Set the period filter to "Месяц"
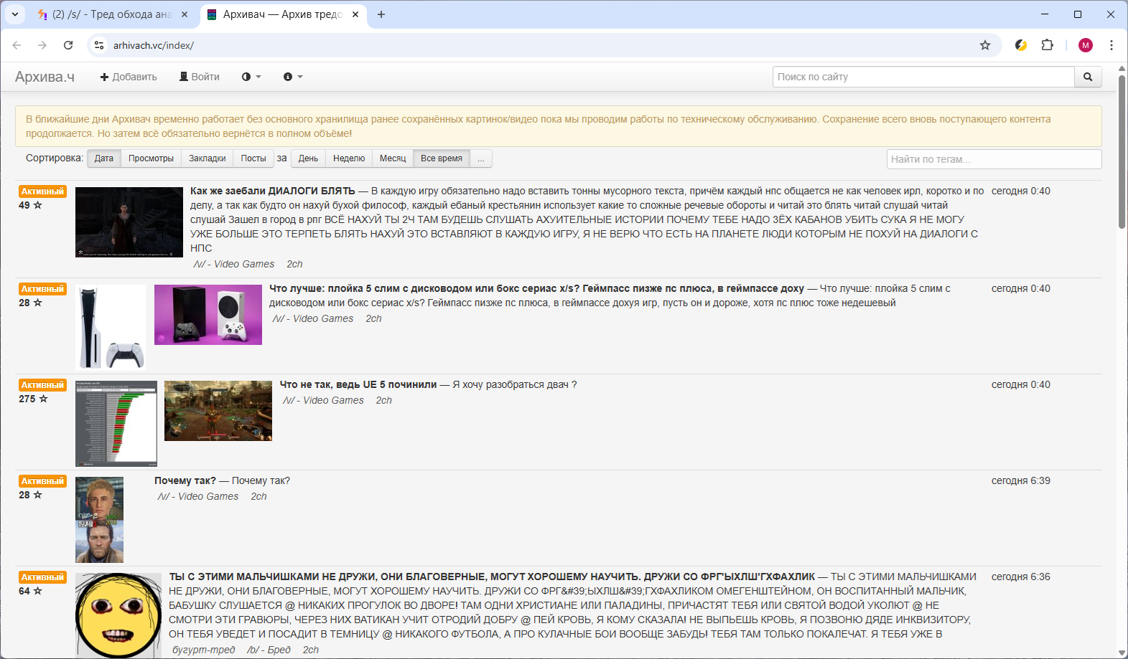The image size is (1128, 659). tap(393, 158)
